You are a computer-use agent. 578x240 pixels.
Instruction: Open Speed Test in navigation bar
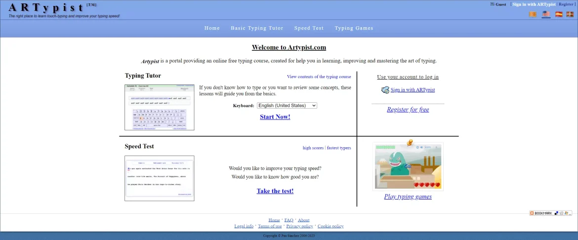pyautogui.click(x=309, y=28)
